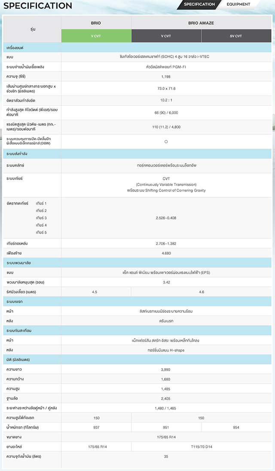Image resolution: width=275 pixels, height=471 pixels.
Task: Click bore and stroke value 73.0 x 71.6
Action: tap(166, 89)
